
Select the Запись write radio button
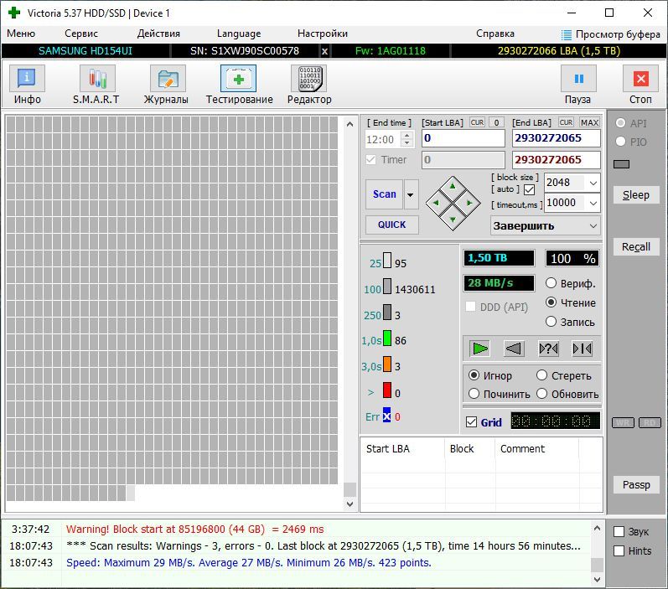[x=551, y=322]
